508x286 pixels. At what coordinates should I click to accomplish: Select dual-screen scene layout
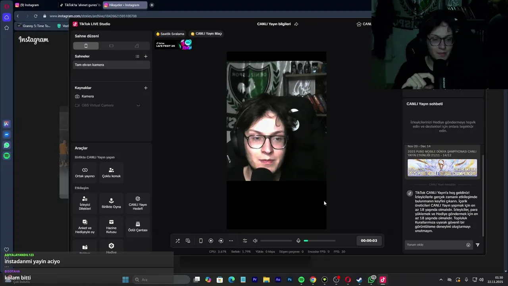point(137,46)
